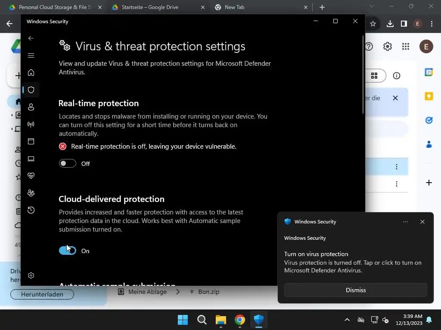Open Chrome from taskbar

239,320
